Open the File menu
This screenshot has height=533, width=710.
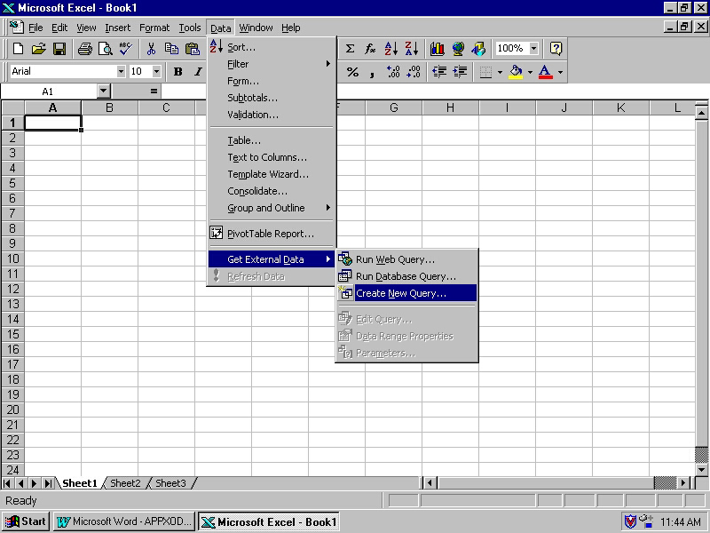pos(35,28)
